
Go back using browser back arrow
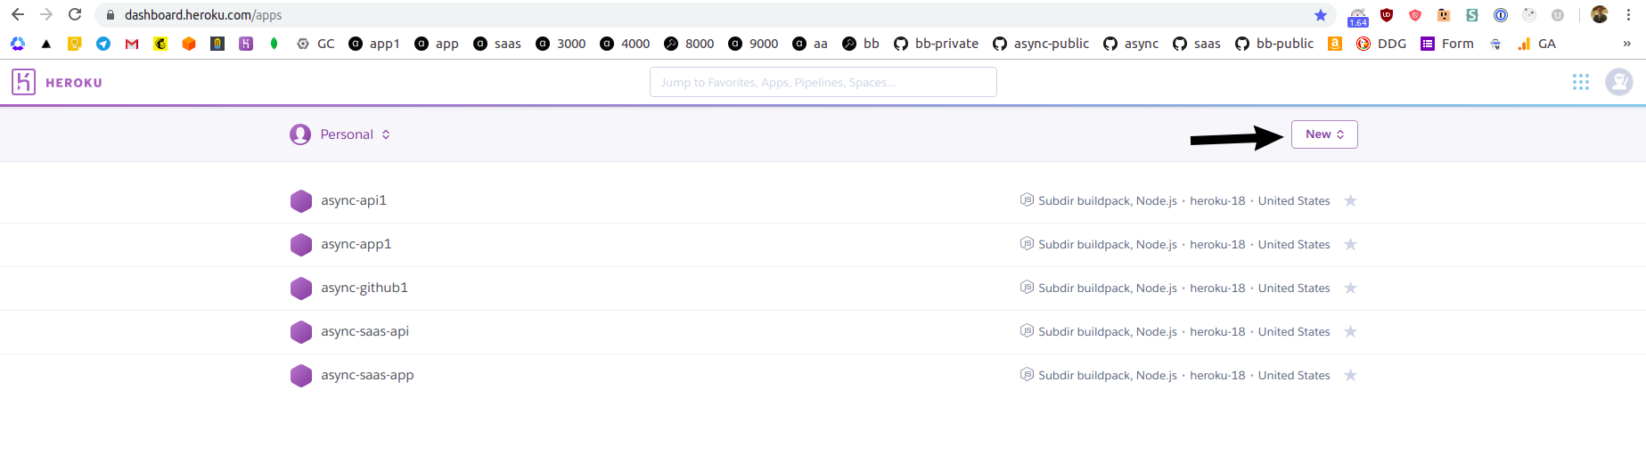tap(18, 15)
